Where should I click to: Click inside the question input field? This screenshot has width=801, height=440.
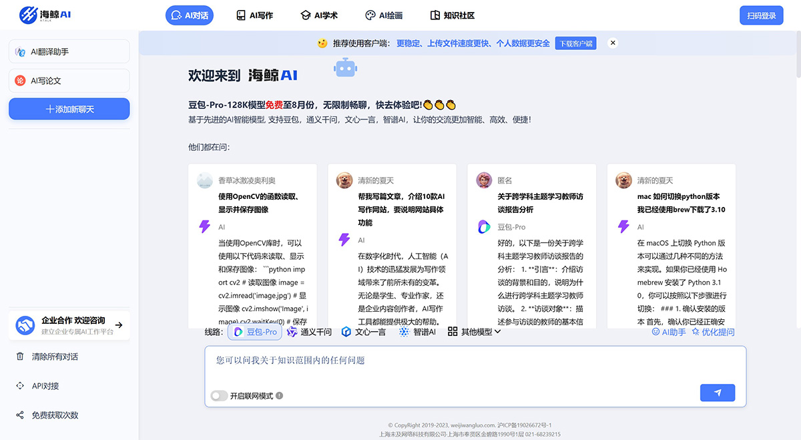467,361
